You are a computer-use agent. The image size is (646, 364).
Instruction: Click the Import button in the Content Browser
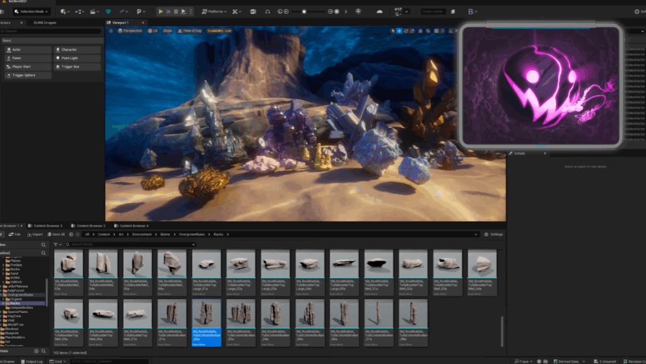(35, 234)
